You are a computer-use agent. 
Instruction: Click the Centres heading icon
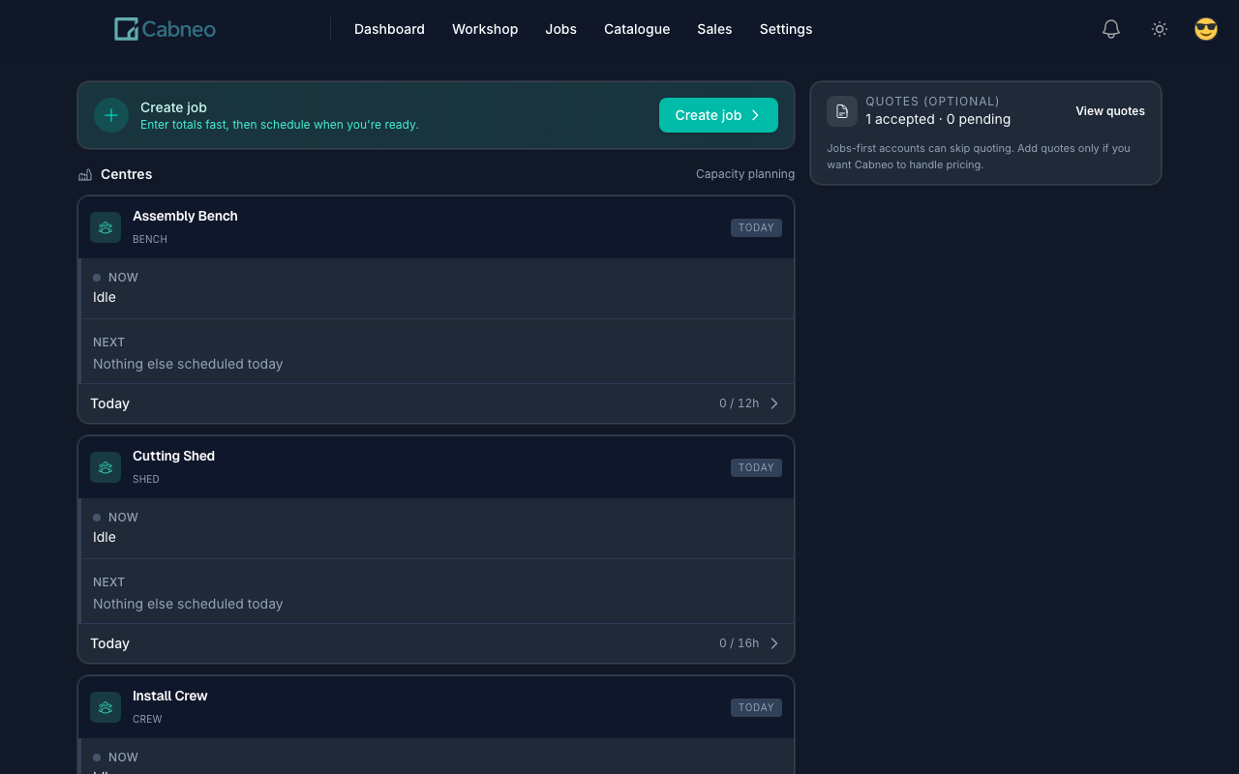click(84, 174)
